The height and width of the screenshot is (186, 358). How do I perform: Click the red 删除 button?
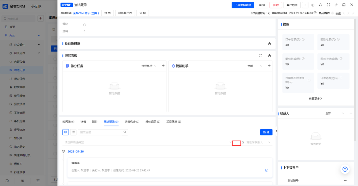(276, 5)
